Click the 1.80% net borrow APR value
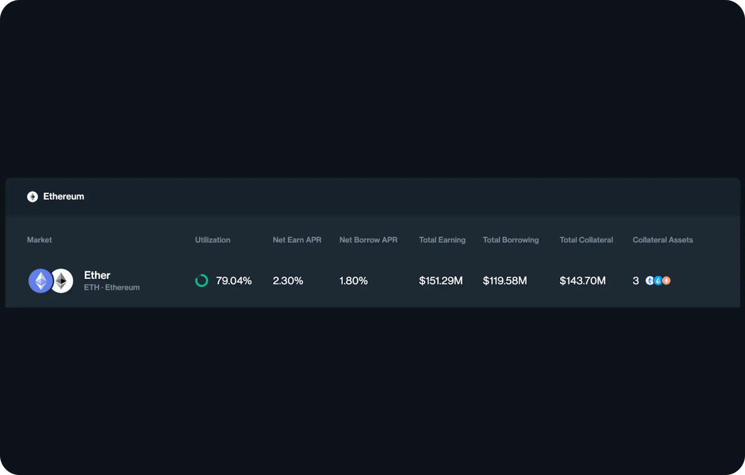This screenshot has height=475, width=745. (353, 281)
